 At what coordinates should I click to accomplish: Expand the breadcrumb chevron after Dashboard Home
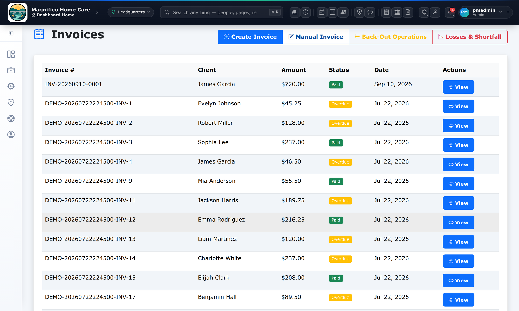point(97,12)
